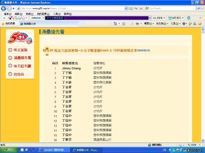The width and height of the screenshot is (205, 153).
Task: Open the 檔案(F) menu
Action: click(8, 14)
